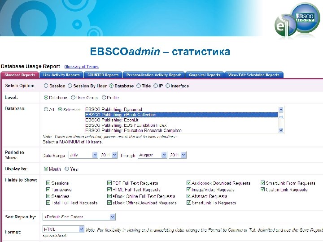Set Level to Database
This screenshot has height=242, width=323.
click(46, 98)
